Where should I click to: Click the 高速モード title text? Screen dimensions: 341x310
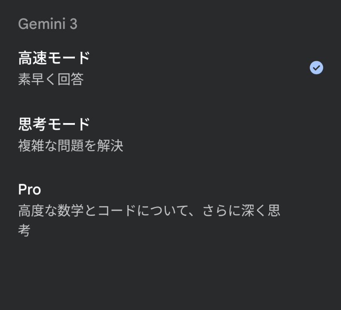coord(54,58)
